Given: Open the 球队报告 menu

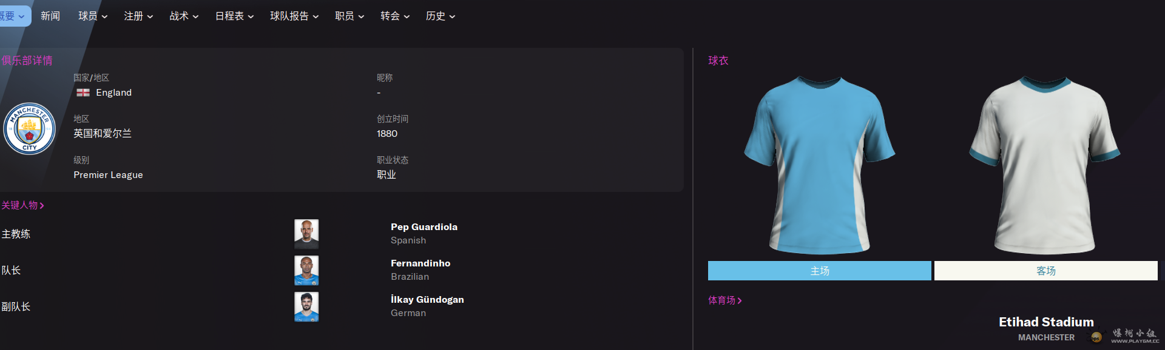Looking at the screenshot, I should point(294,16).
